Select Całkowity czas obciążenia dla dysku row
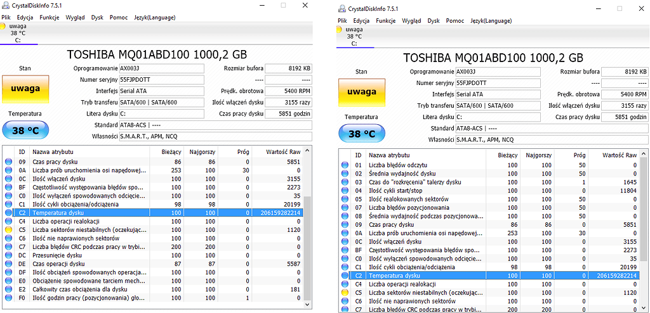 pos(154,290)
